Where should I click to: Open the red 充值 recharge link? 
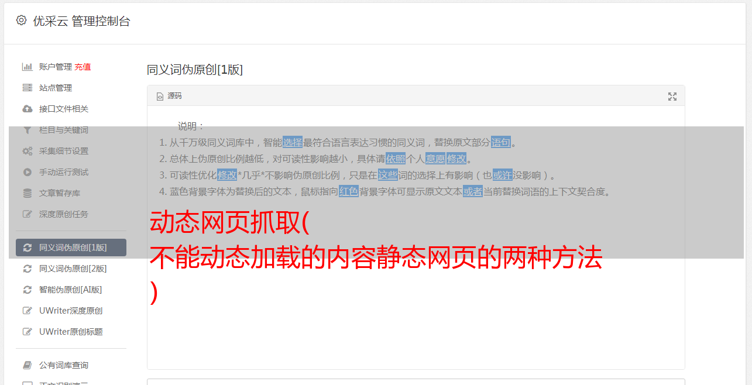[x=83, y=67]
